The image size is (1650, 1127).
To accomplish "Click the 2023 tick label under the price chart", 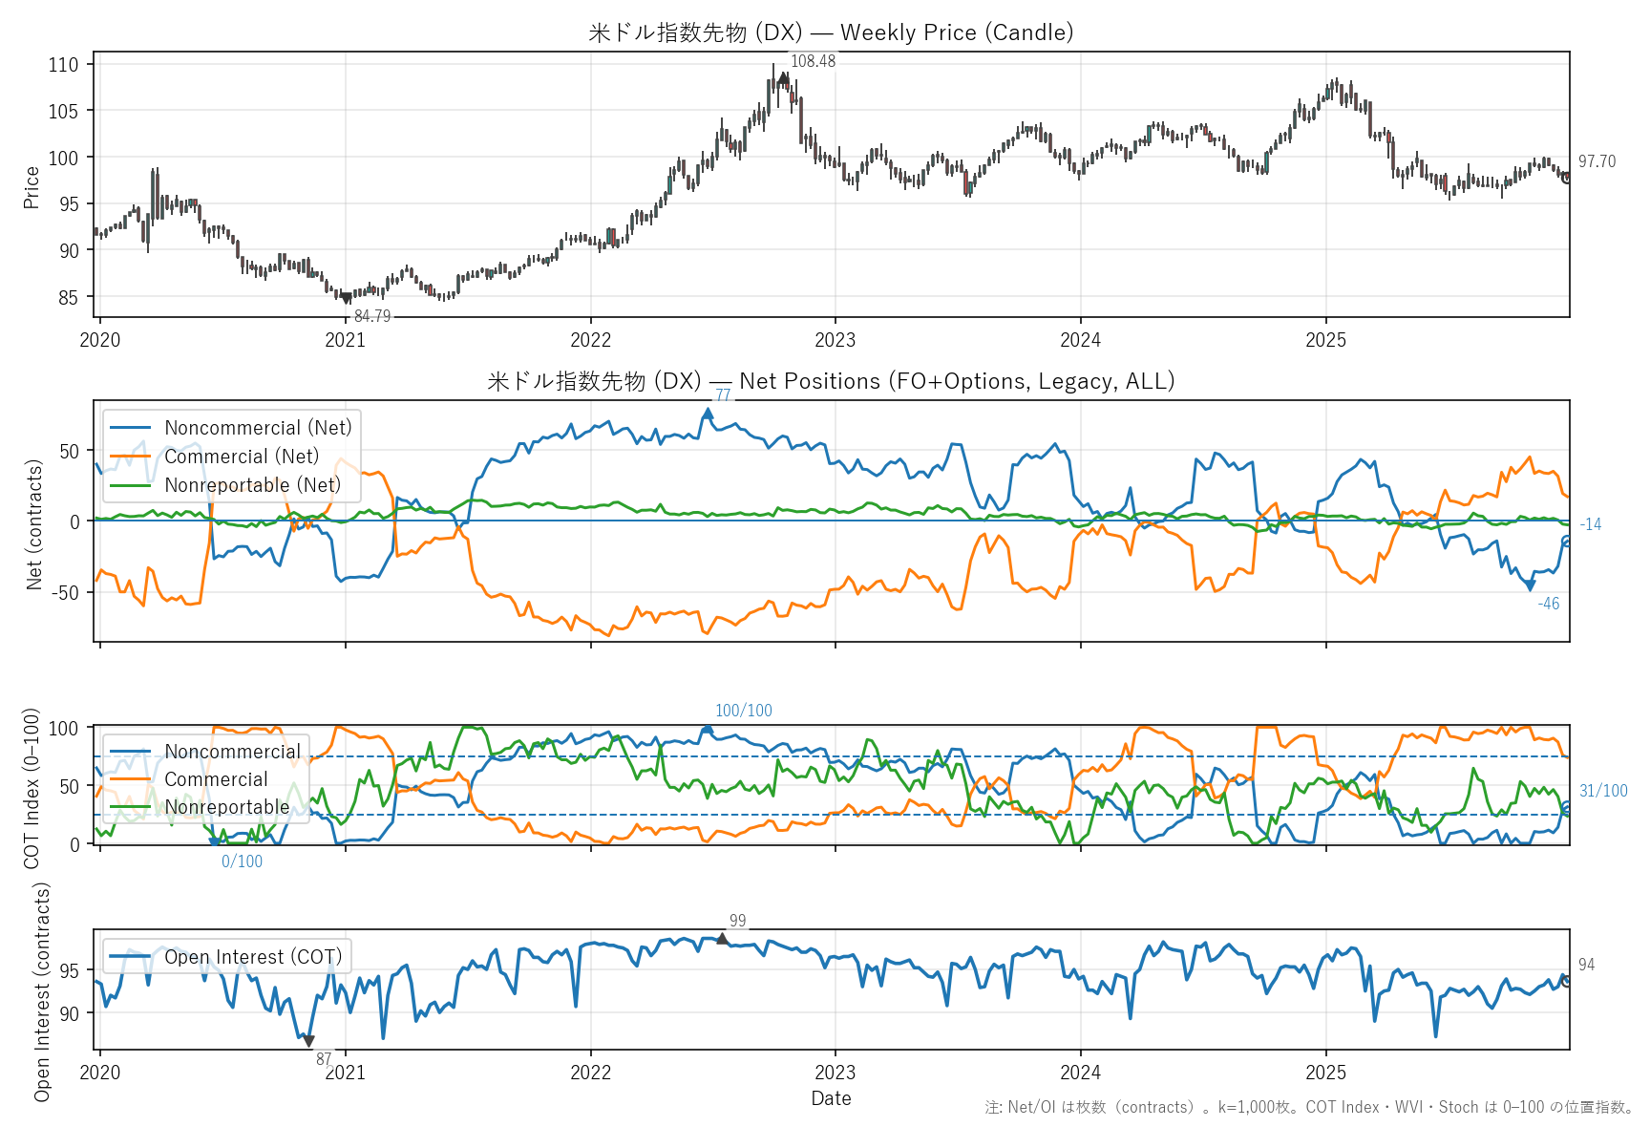I will click(835, 340).
